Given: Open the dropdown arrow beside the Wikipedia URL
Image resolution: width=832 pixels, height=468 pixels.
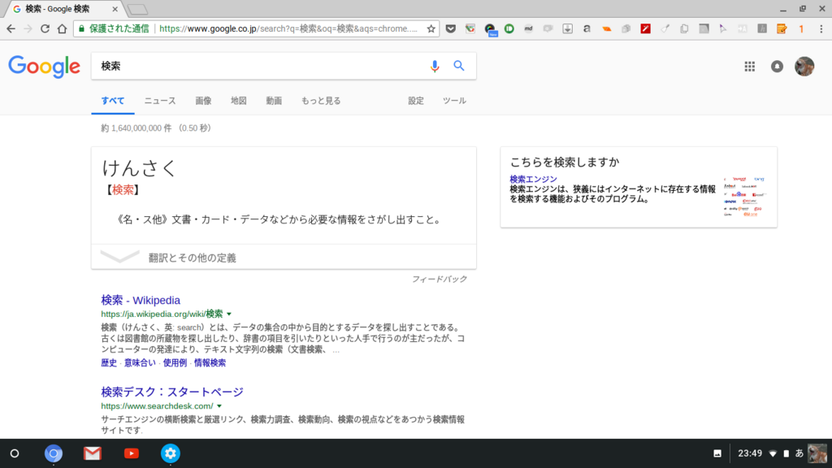Looking at the screenshot, I should tap(228, 313).
